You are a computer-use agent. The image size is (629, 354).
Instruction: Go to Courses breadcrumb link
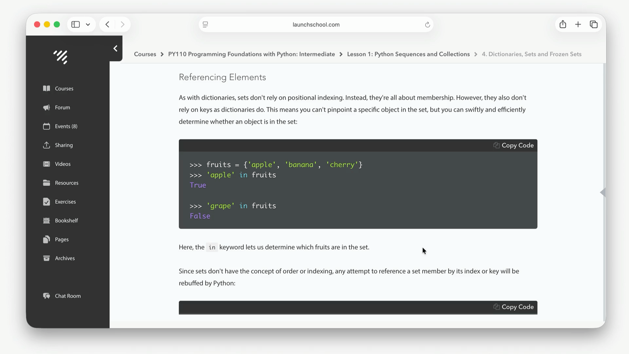[x=145, y=54]
